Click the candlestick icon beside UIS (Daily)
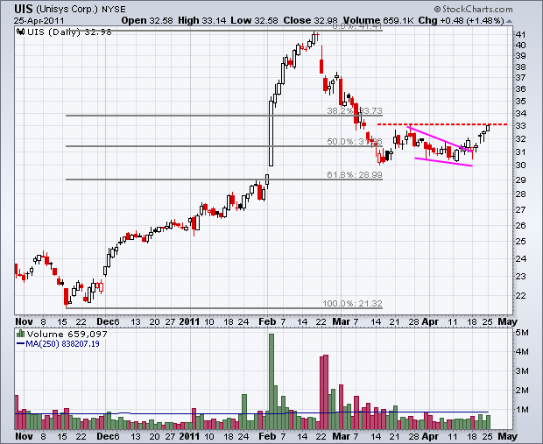 (x=21, y=32)
